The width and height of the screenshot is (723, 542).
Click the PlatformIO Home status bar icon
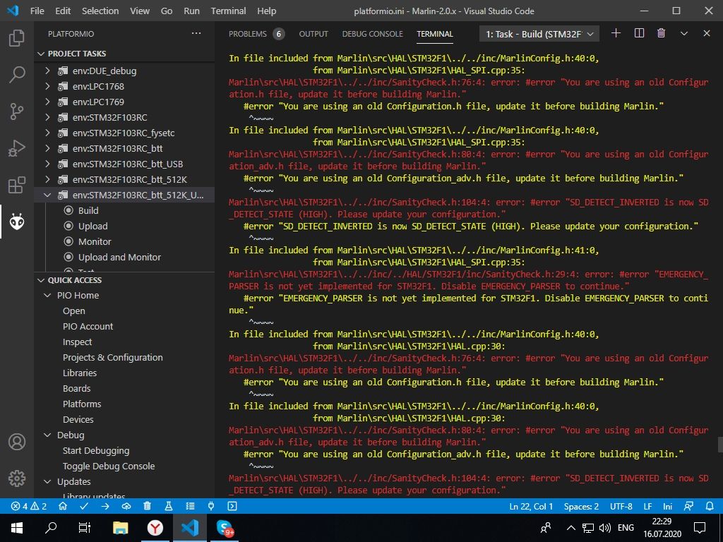click(x=63, y=506)
